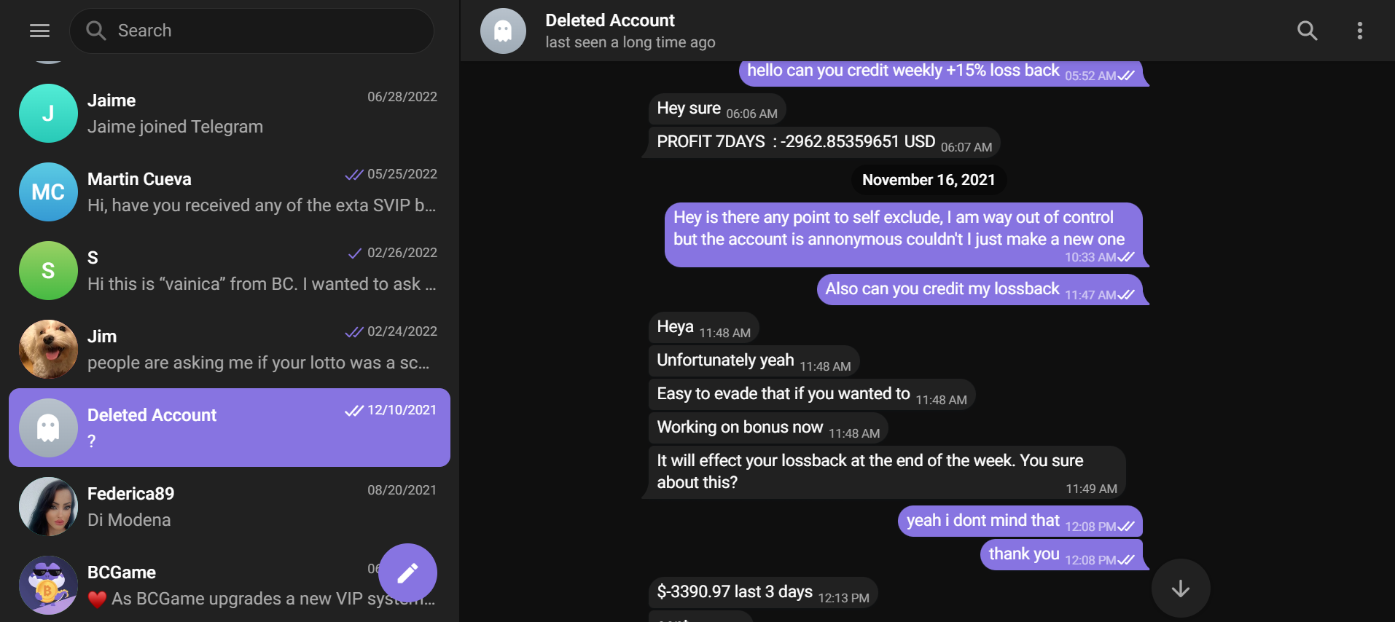Click the Deleted Account ghost avatar in header
Viewport: 1395px width, 622px height.
point(503,31)
